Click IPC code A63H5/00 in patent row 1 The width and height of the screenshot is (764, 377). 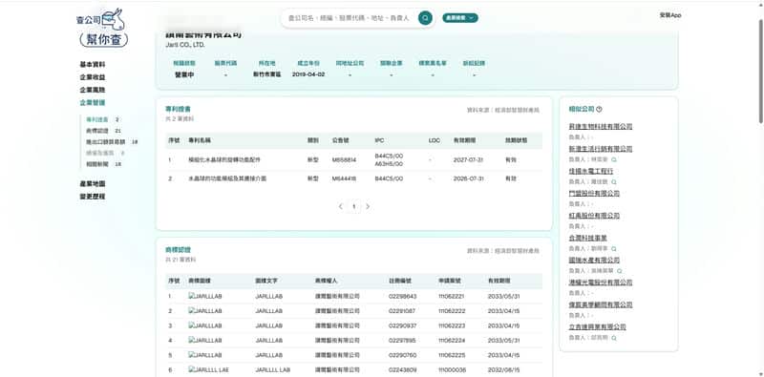(x=389, y=164)
